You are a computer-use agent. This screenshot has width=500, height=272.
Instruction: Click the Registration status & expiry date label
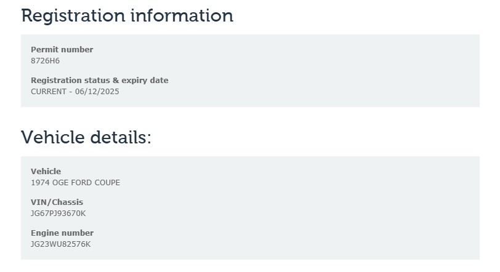[99, 80]
